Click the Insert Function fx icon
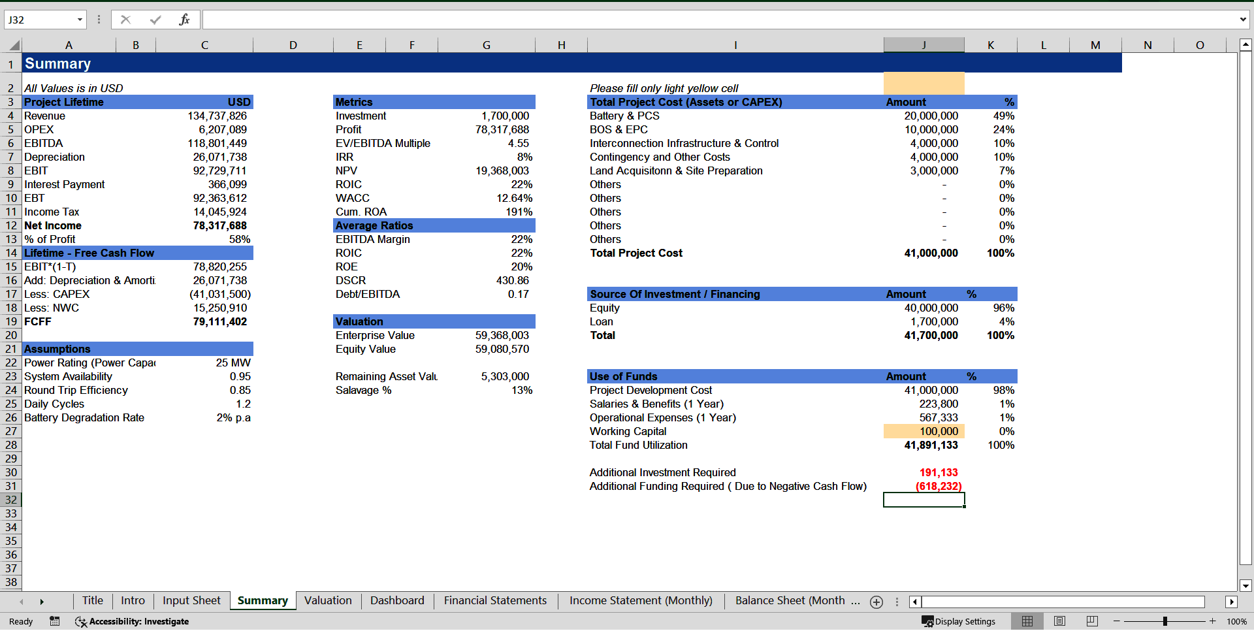1254x631 pixels. (x=184, y=20)
